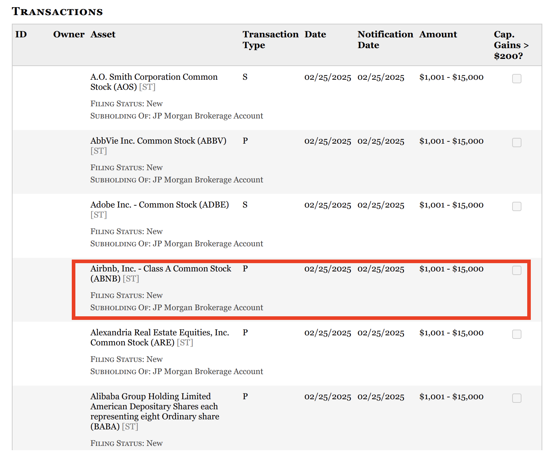Select transaction type S in Adobe row
This screenshot has width=557, height=466.
(x=245, y=205)
